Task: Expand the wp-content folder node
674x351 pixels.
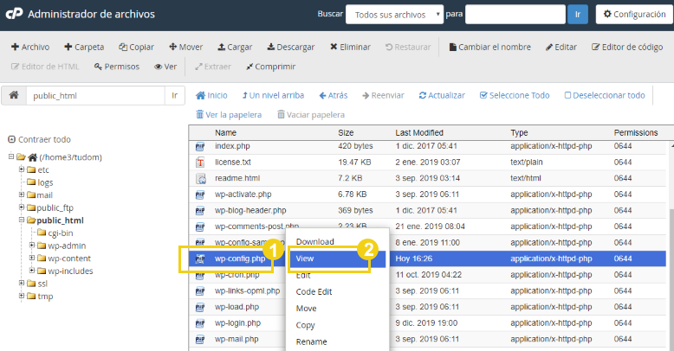Action: [32, 258]
